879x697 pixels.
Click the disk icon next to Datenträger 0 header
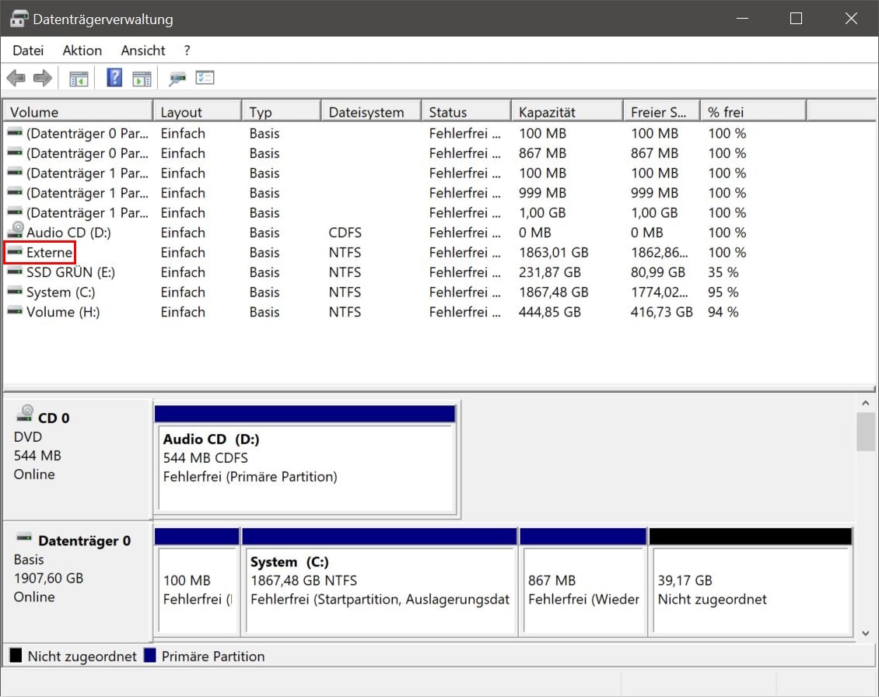pyautogui.click(x=24, y=538)
